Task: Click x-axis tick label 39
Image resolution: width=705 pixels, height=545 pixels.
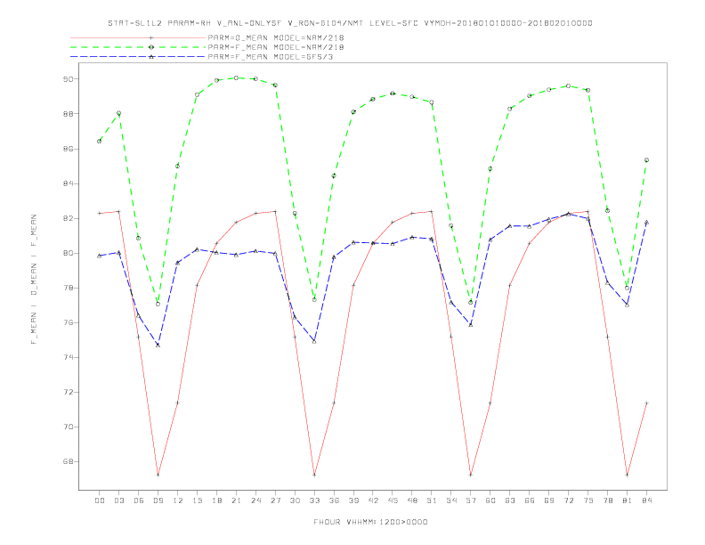Action: 353,500
